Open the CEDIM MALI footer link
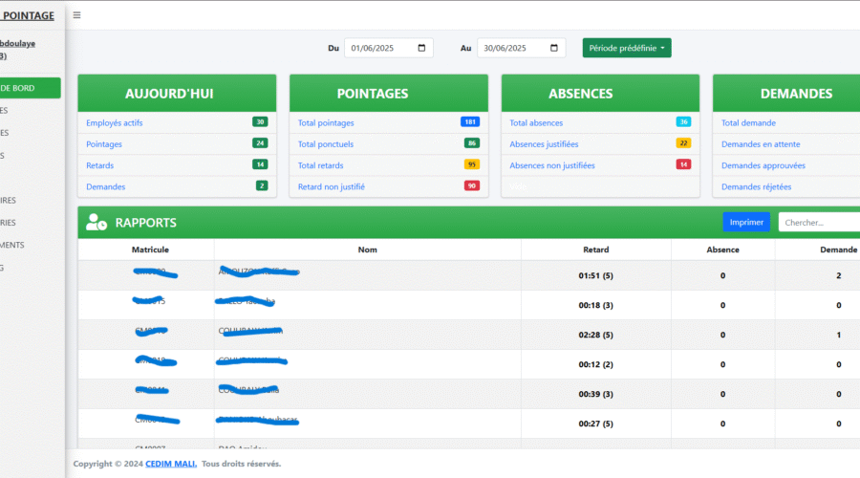Image resolution: width=860 pixels, height=478 pixels. (x=171, y=464)
